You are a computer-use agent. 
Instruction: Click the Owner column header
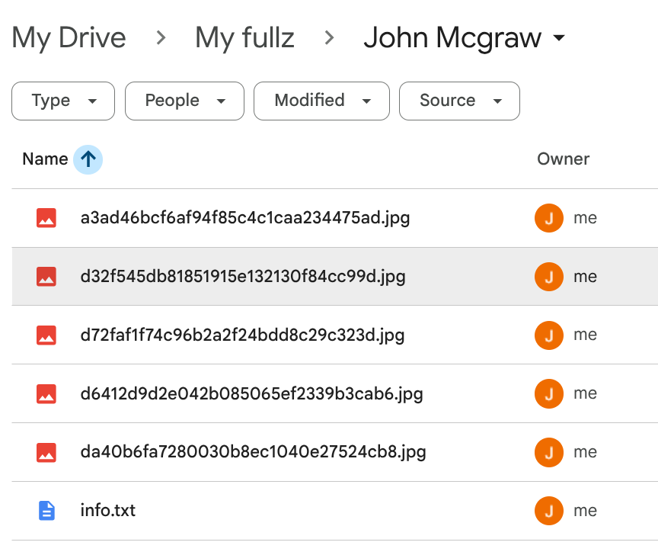pyautogui.click(x=563, y=159)
